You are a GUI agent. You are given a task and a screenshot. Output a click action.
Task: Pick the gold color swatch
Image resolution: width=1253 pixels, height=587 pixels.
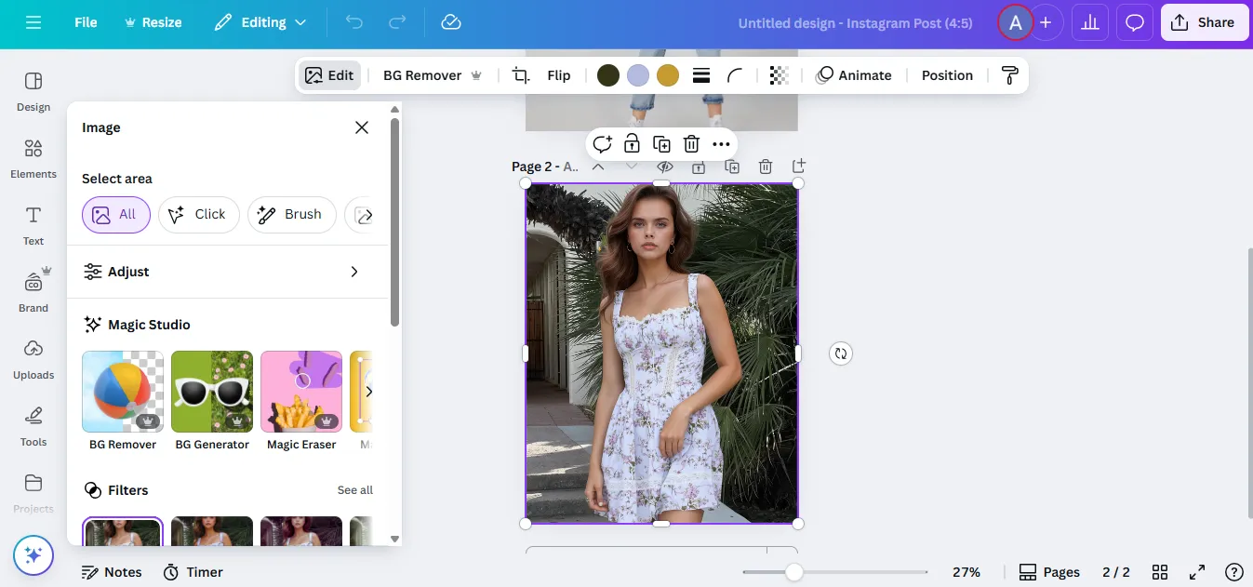coord(668,76)
